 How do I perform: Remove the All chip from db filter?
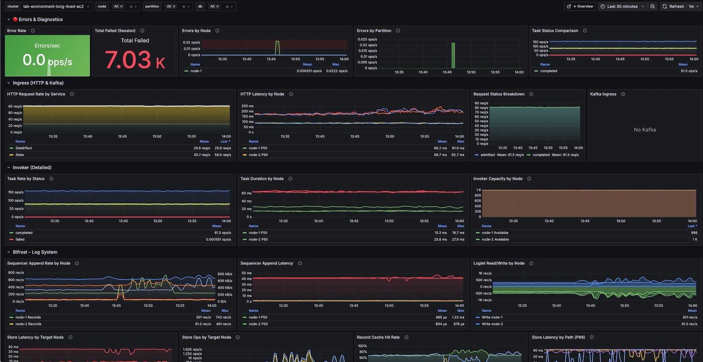(217, 6)
